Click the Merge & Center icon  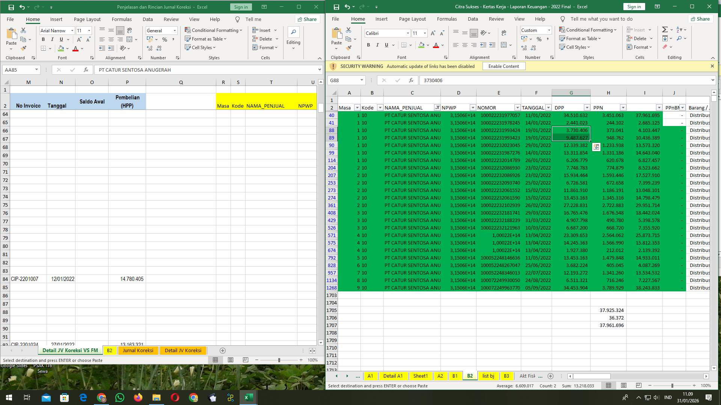pyautogui.click(x=129, y=39)
